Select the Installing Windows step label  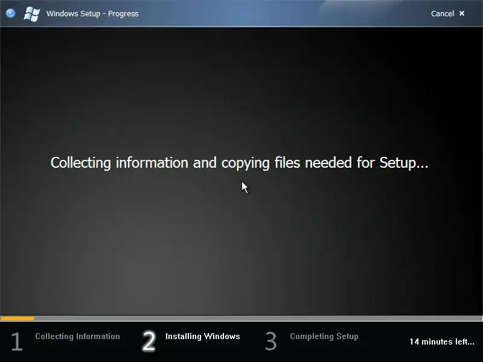click(x=202, y=336)
